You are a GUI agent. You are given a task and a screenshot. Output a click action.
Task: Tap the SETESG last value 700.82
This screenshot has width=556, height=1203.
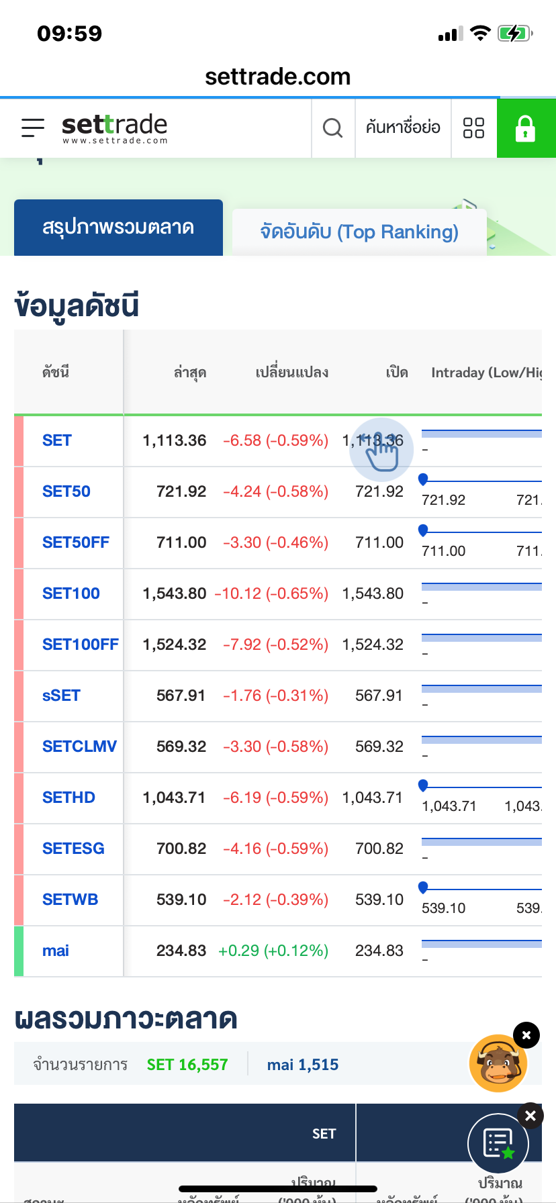coord(181,849)
